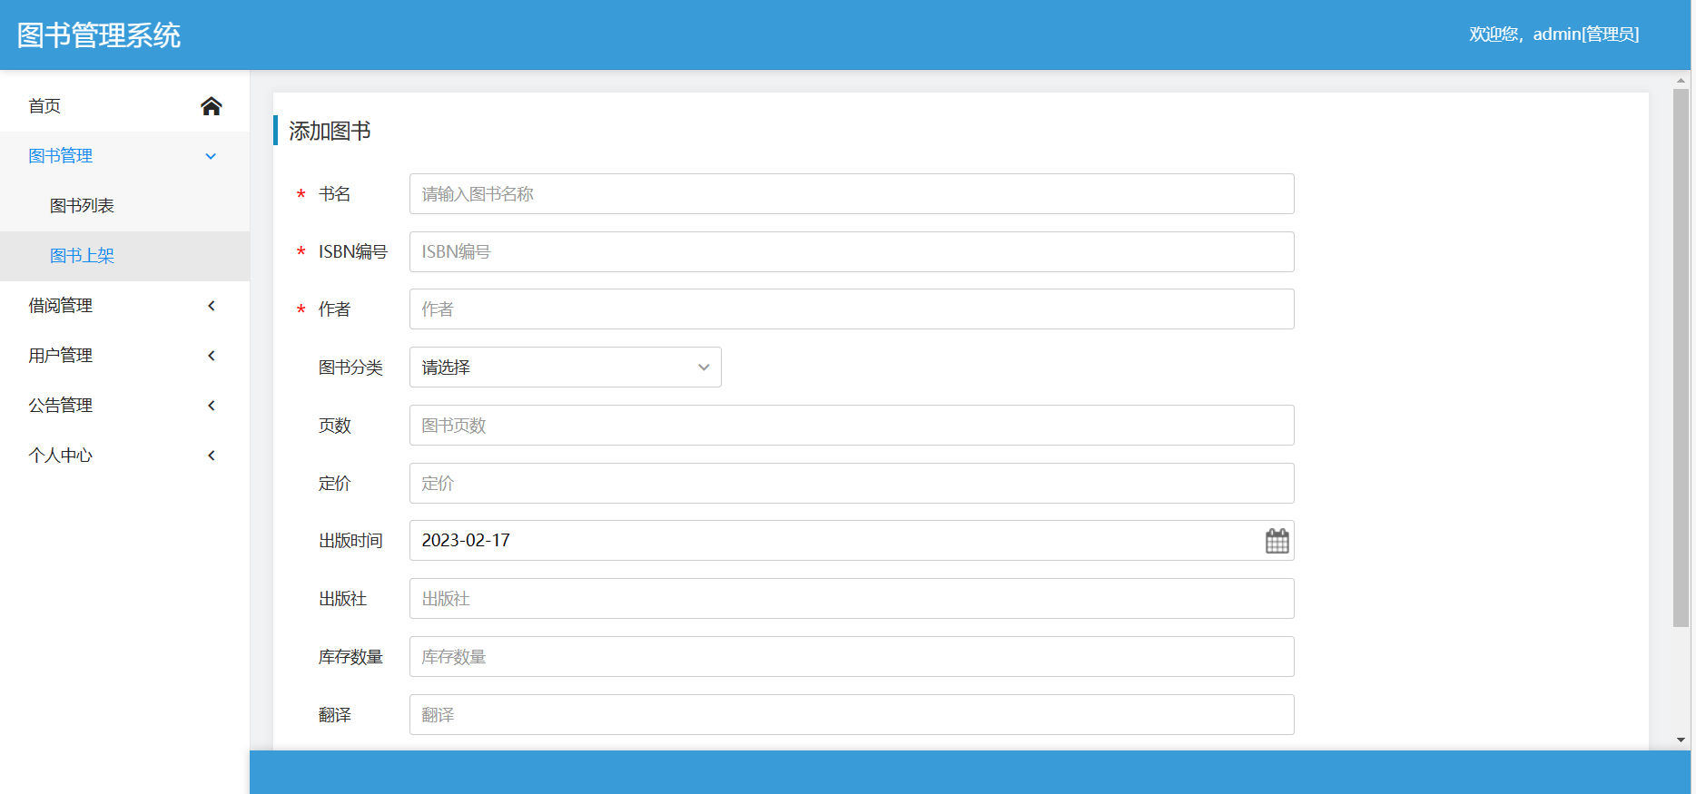1696x794 pixels.
Task: Expand the 用户管理 menu chevron
Action: tap(212, 356)
